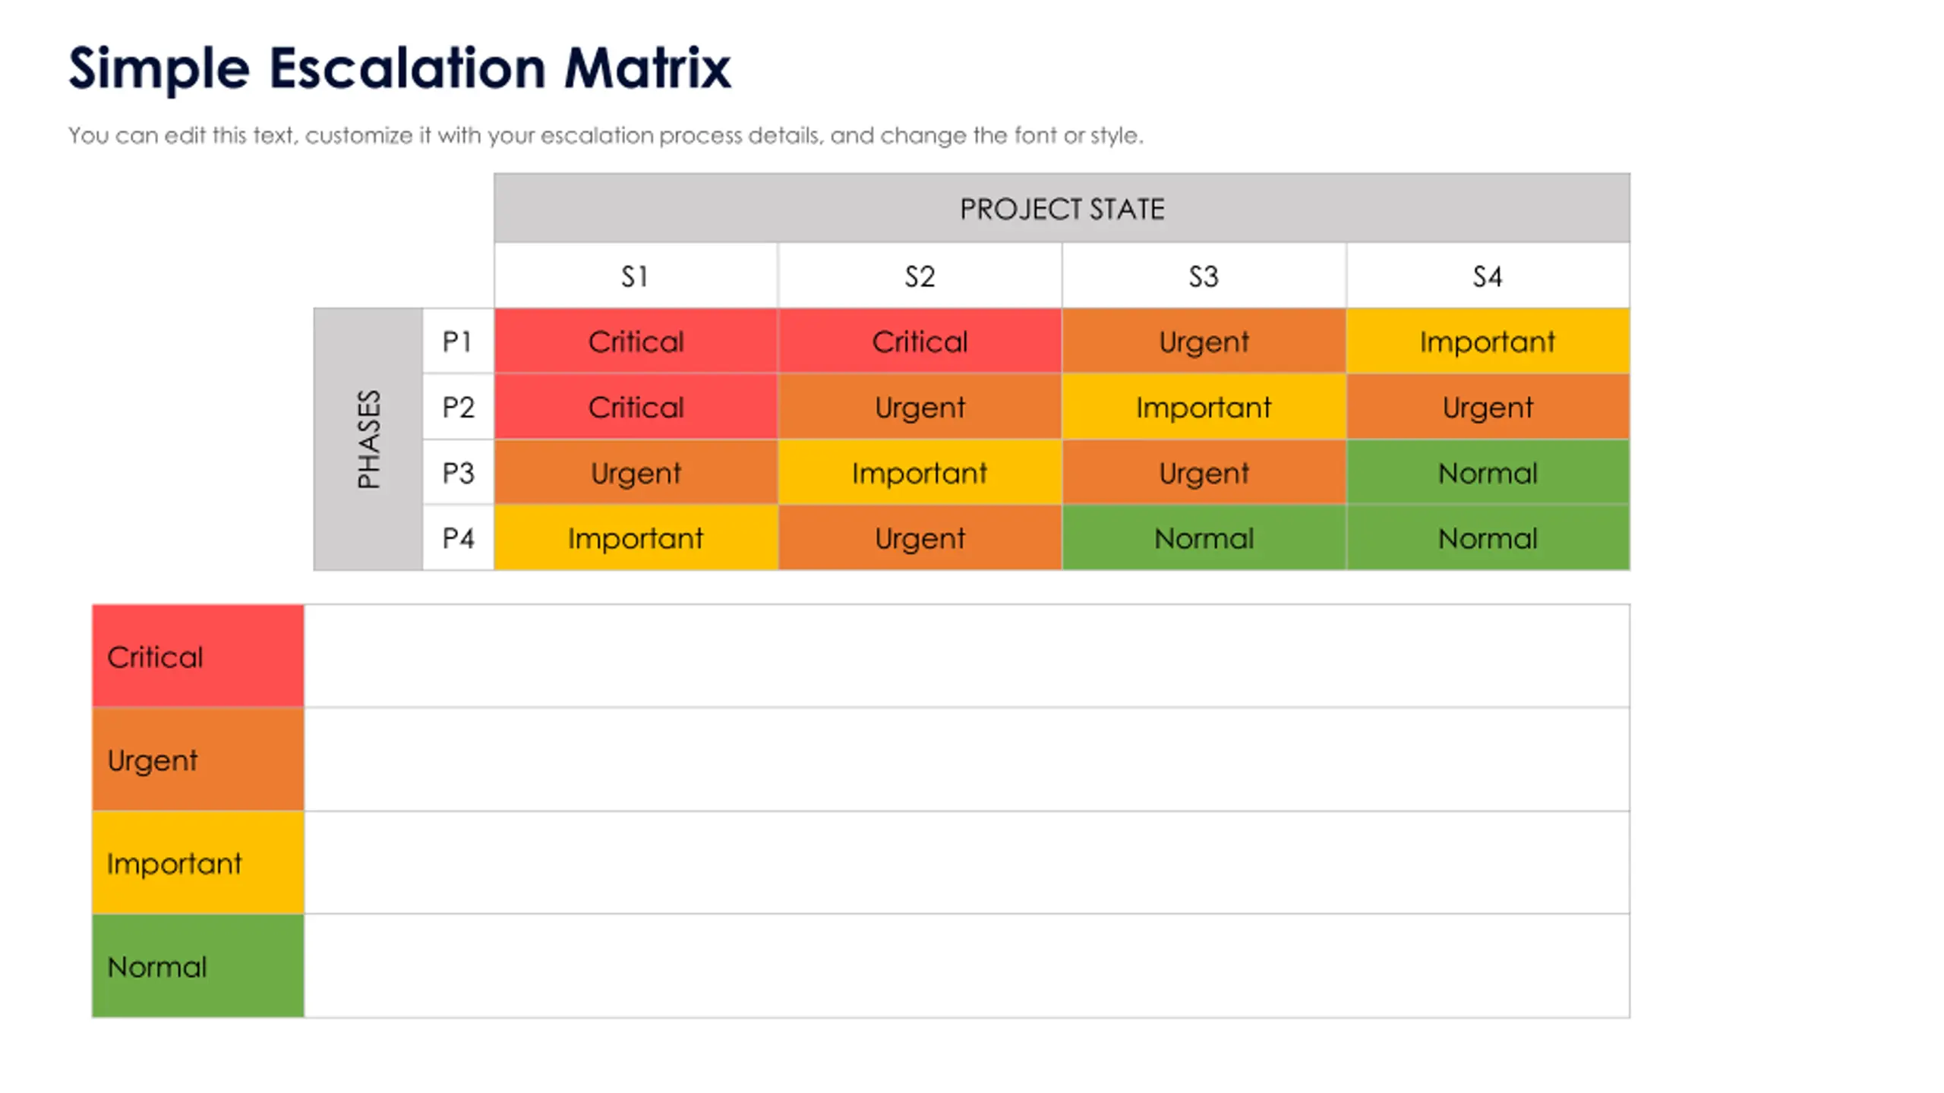Click the Critical cell at P2 and S1

tap(636, 408)
